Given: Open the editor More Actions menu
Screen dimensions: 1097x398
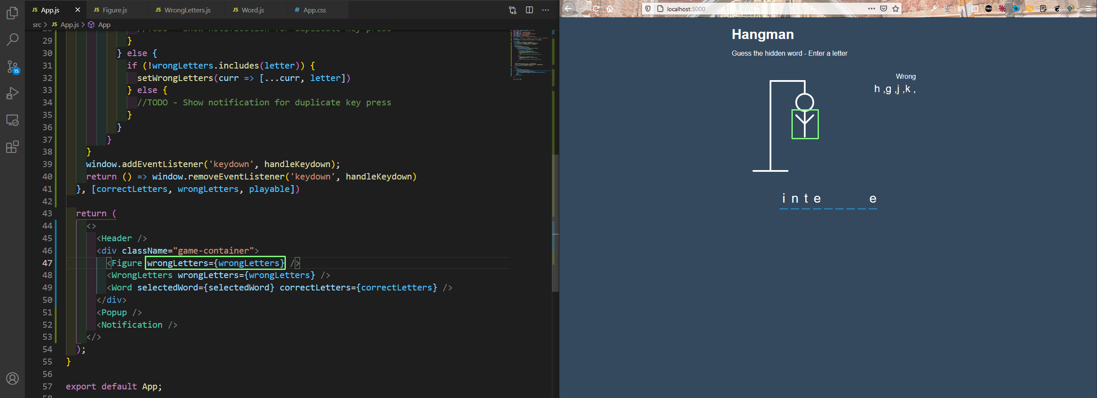Looking at the screenshot, I should (546, 10).
